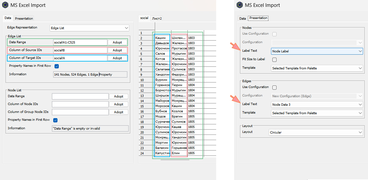
Task: Select the cell containing Кашин in row 2
Action: [x=162, y=38]
